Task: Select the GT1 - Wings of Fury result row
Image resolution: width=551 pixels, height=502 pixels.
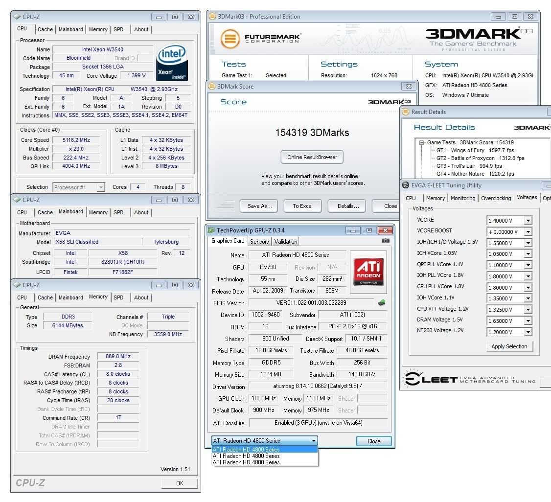Action: [475, 150]
